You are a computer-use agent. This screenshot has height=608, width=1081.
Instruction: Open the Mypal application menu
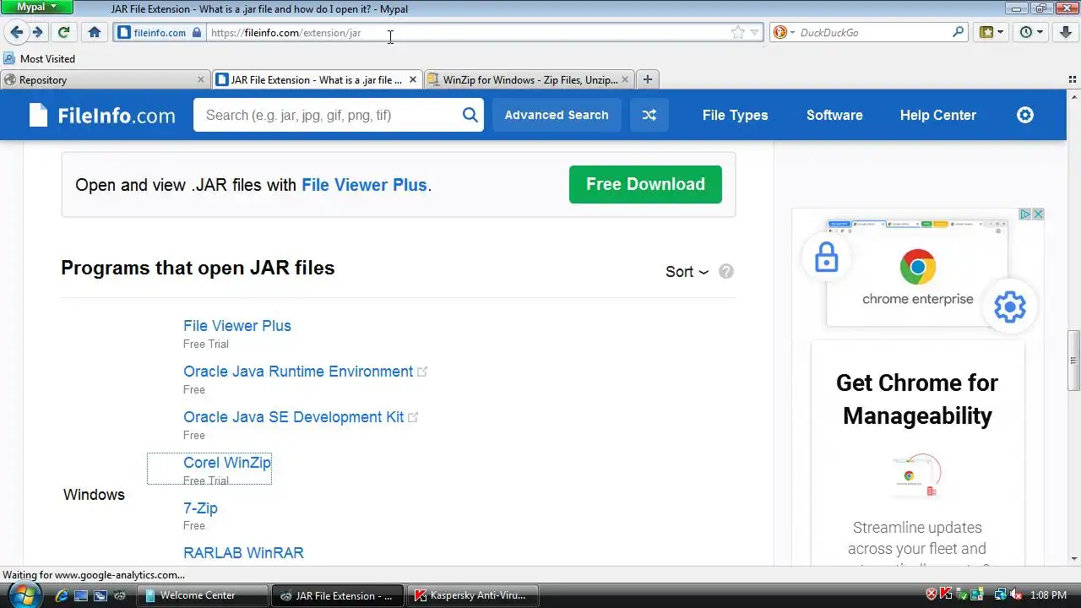click(36, 7)
